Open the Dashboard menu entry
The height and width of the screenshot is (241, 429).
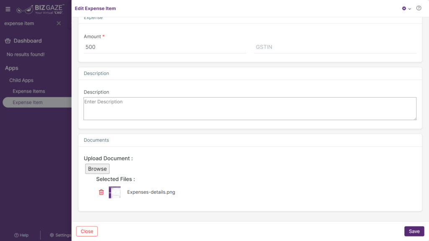coord(28,41)
